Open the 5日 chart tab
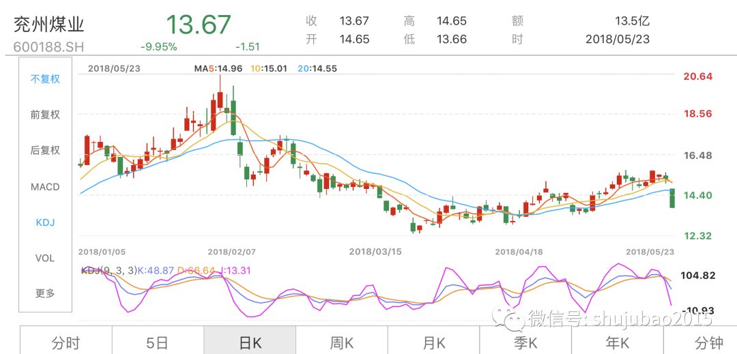The height and width of the screenshot is (354, 737). [x=158, y=342]
